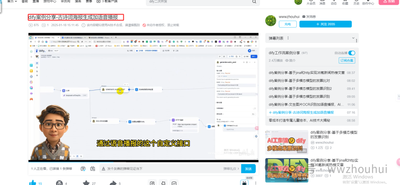
Task: Open the Live tab in navigation
Action: [36, 1]
